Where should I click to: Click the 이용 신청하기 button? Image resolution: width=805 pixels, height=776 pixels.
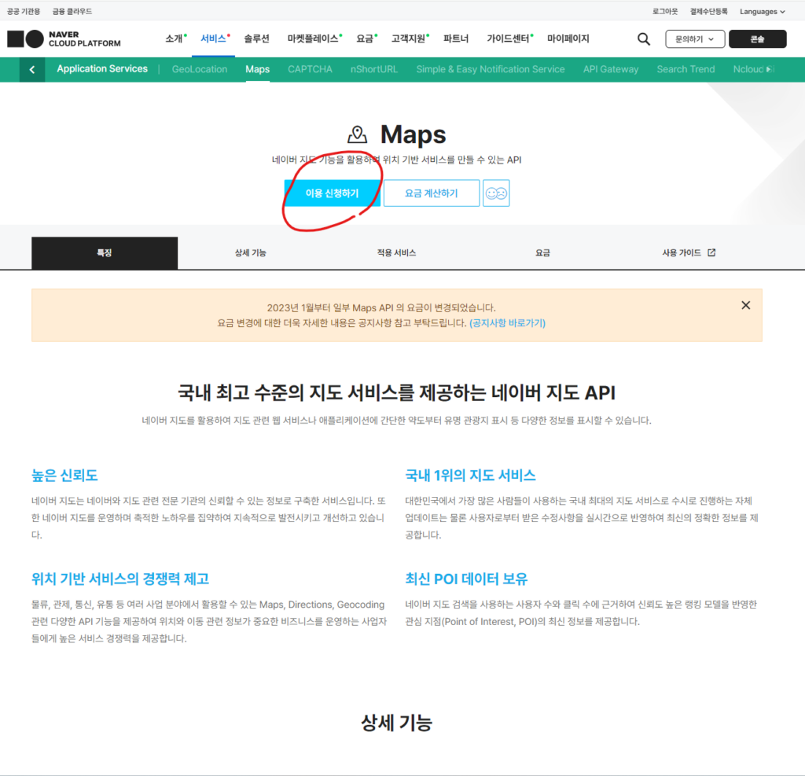[x=333, y=193]
